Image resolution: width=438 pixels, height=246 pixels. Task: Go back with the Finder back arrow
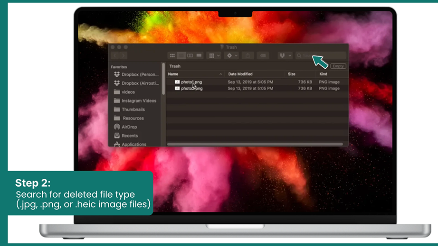click(x=115, y=55)
